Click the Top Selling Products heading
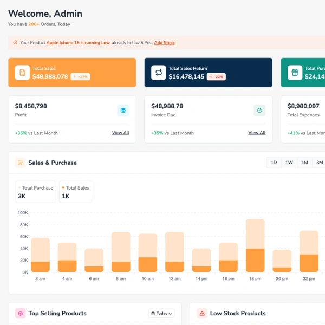 [57, 313]
